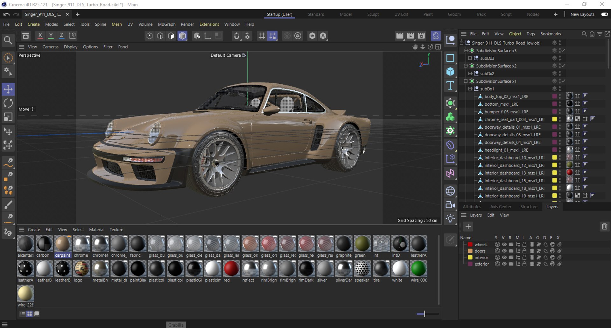Select the Scale tool in left toolbar
Viewport: 611px width, 328px height.
coord(8,117)
